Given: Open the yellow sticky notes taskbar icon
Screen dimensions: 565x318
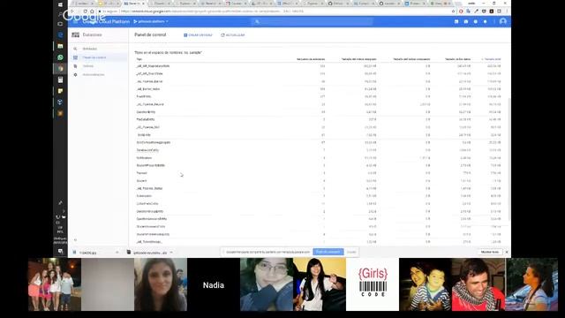Looking at the screenshot, I should (60, 91).
